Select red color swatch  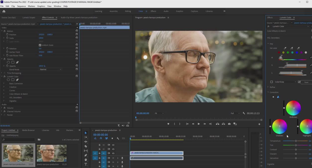coord(279,53)
